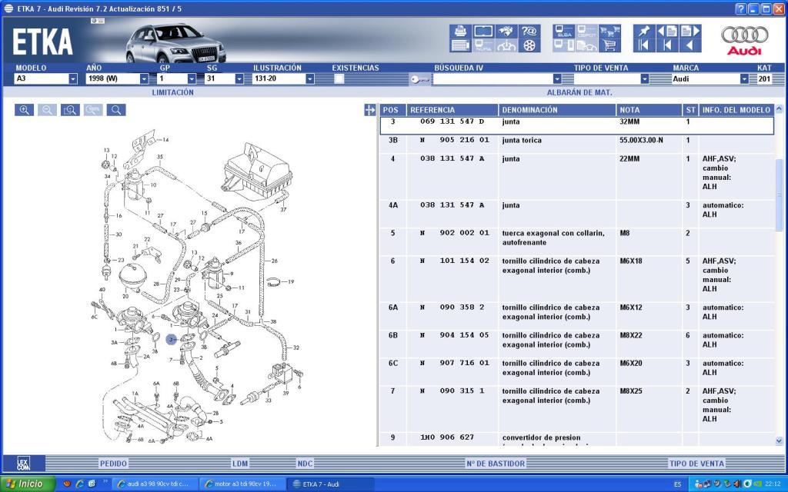Click the plain magnifier reset zoom icon
The height and width of the screenshot is (492, 788).
coord(116,110)
